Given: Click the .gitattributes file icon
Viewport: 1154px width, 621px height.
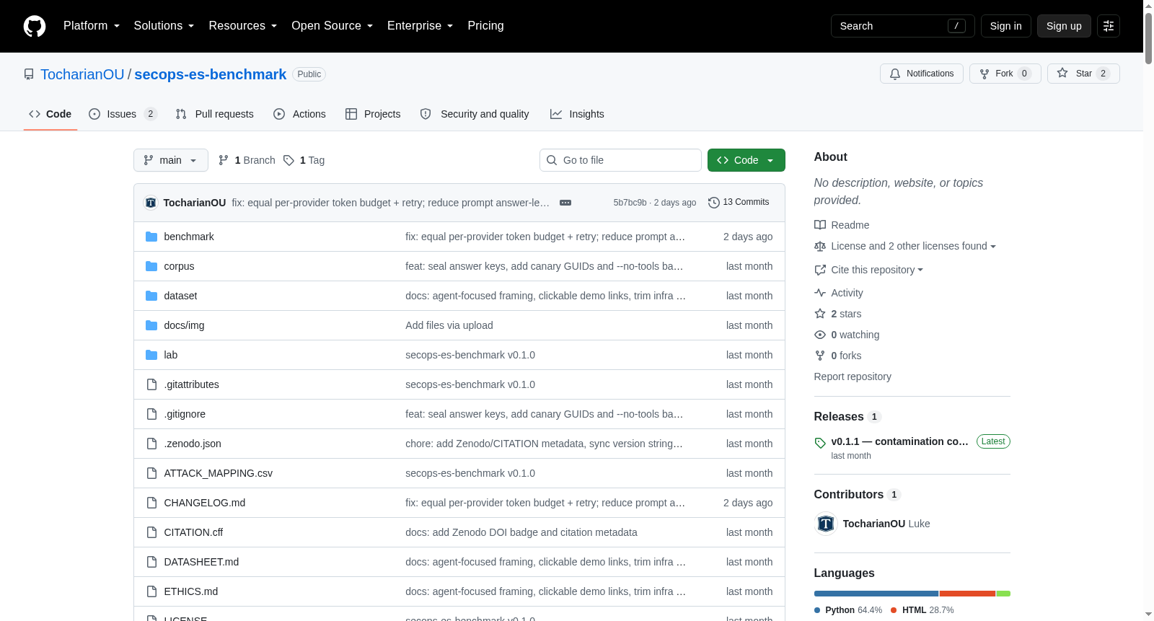Looking at the screenshot, I should tap(151, 384).
